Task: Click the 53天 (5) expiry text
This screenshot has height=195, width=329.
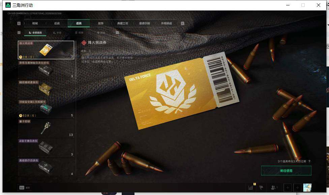Action: [x=29, y=116]
